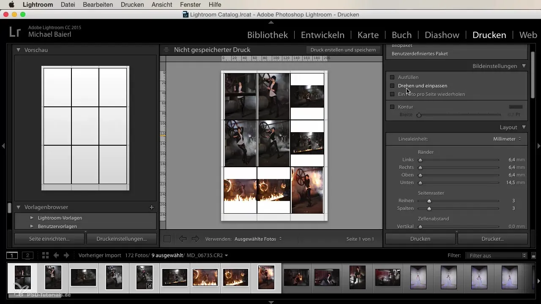This screenshot has height=304, width=541.
Task: Hide the top module picker panel
Action: pyautogui.click(x=271, y=22)
